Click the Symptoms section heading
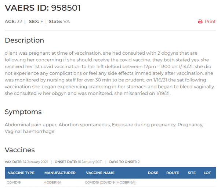 tap(23, 112)
